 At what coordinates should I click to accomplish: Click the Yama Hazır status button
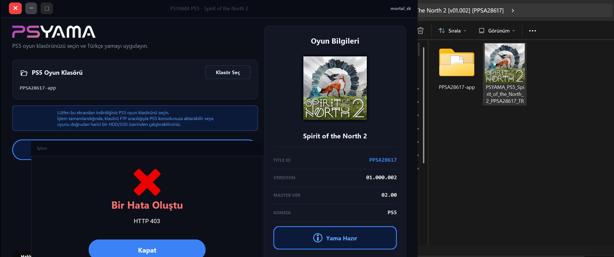[335, 238]
